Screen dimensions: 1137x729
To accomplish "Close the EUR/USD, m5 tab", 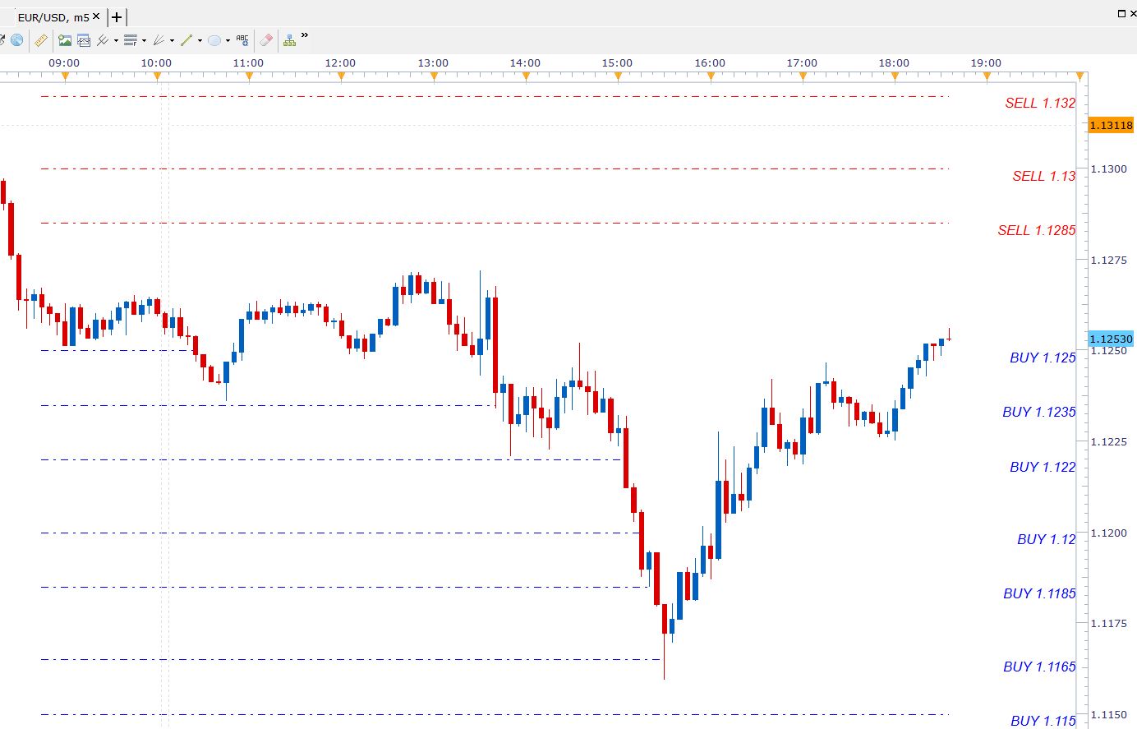I will tap(96, 16).
